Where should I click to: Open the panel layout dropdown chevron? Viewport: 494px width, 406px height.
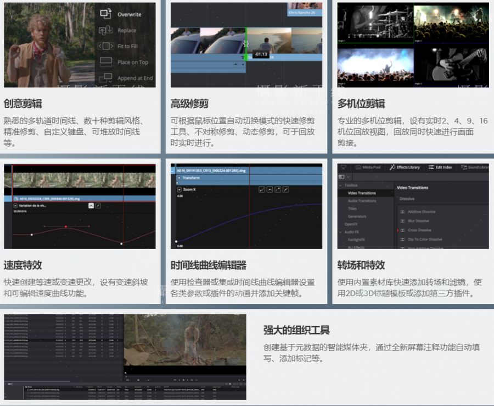click(x=348, y=177)
